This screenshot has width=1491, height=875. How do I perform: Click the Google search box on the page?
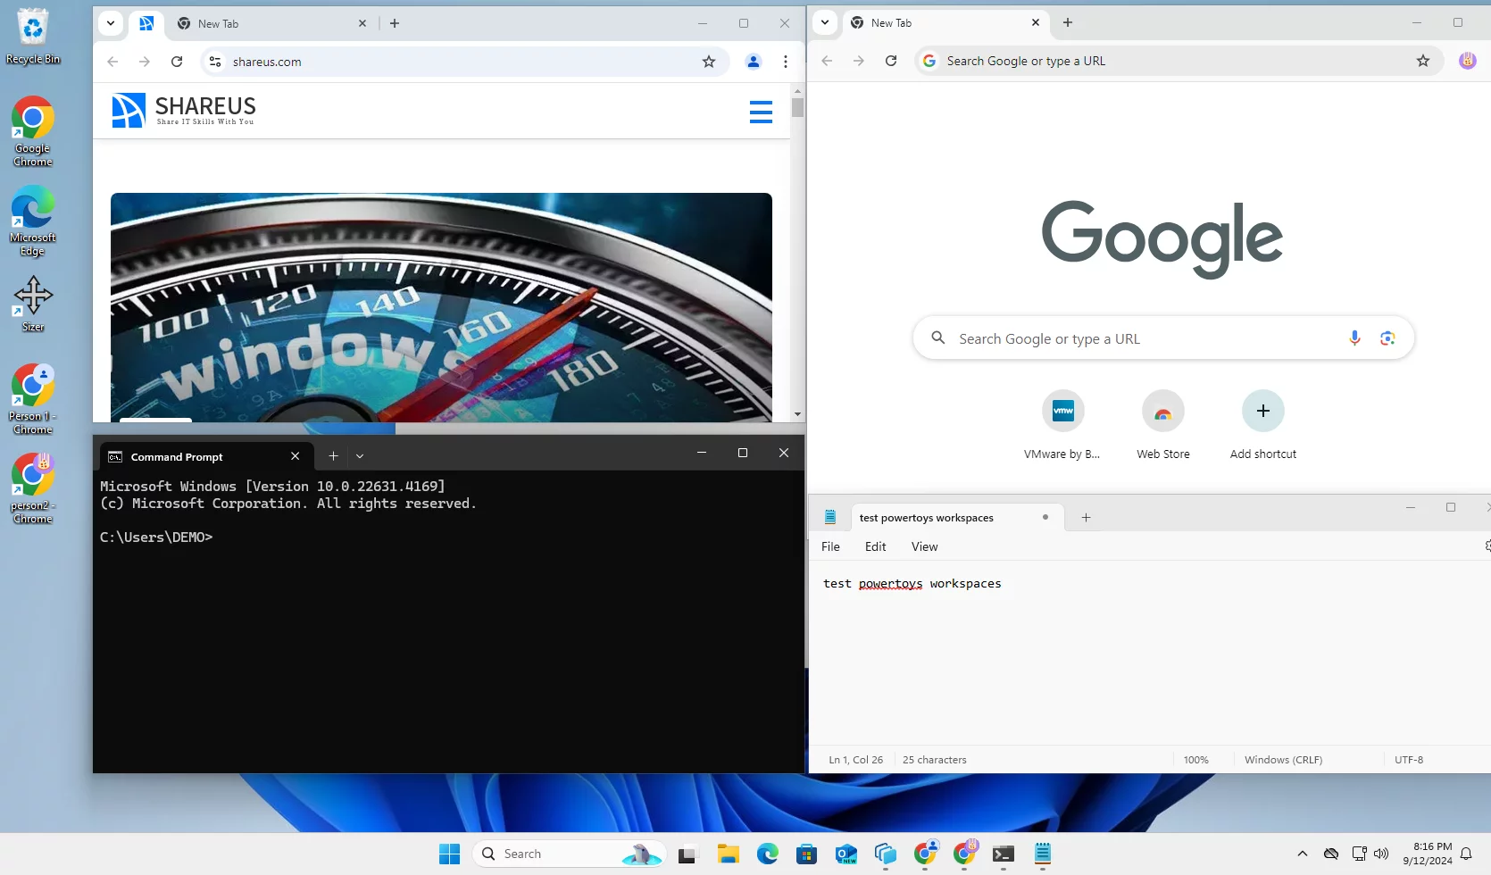point(1163,338)
